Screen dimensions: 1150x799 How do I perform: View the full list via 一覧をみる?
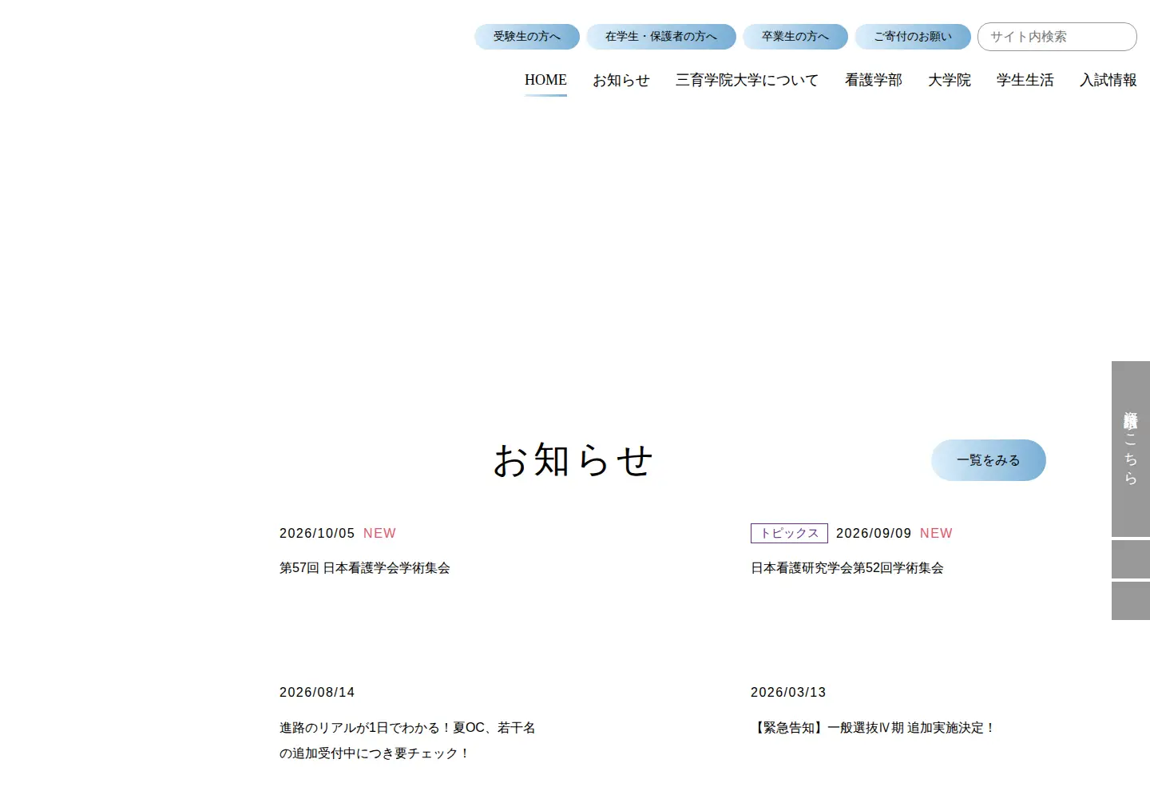point(989,460)
